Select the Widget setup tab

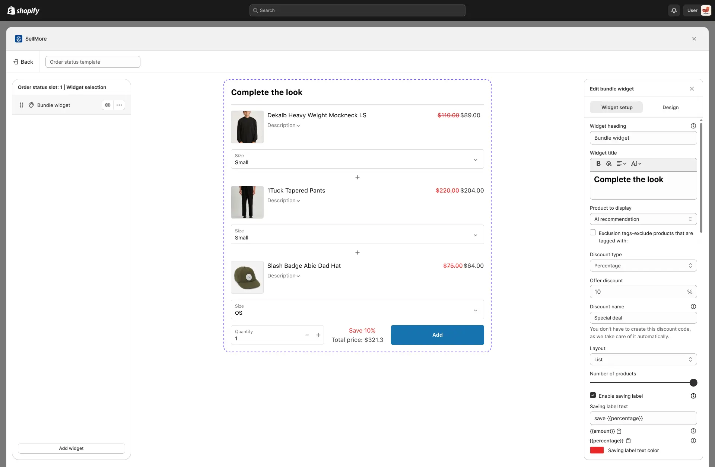pyautogui.click(x=617, y=107)
